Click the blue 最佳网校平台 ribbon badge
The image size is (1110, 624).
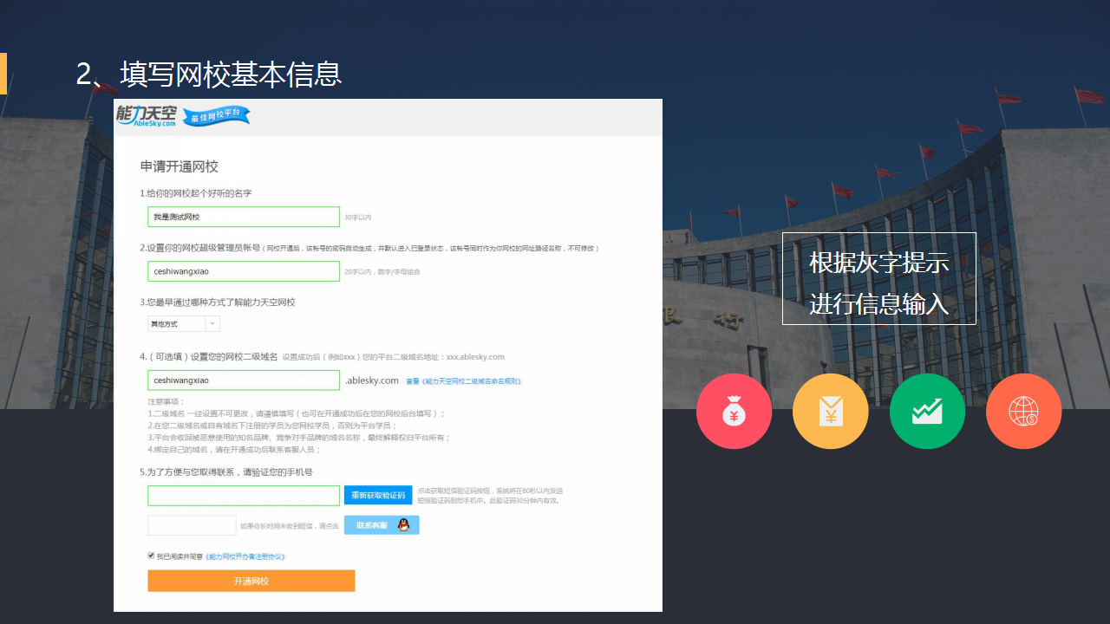tap(216, 116)
